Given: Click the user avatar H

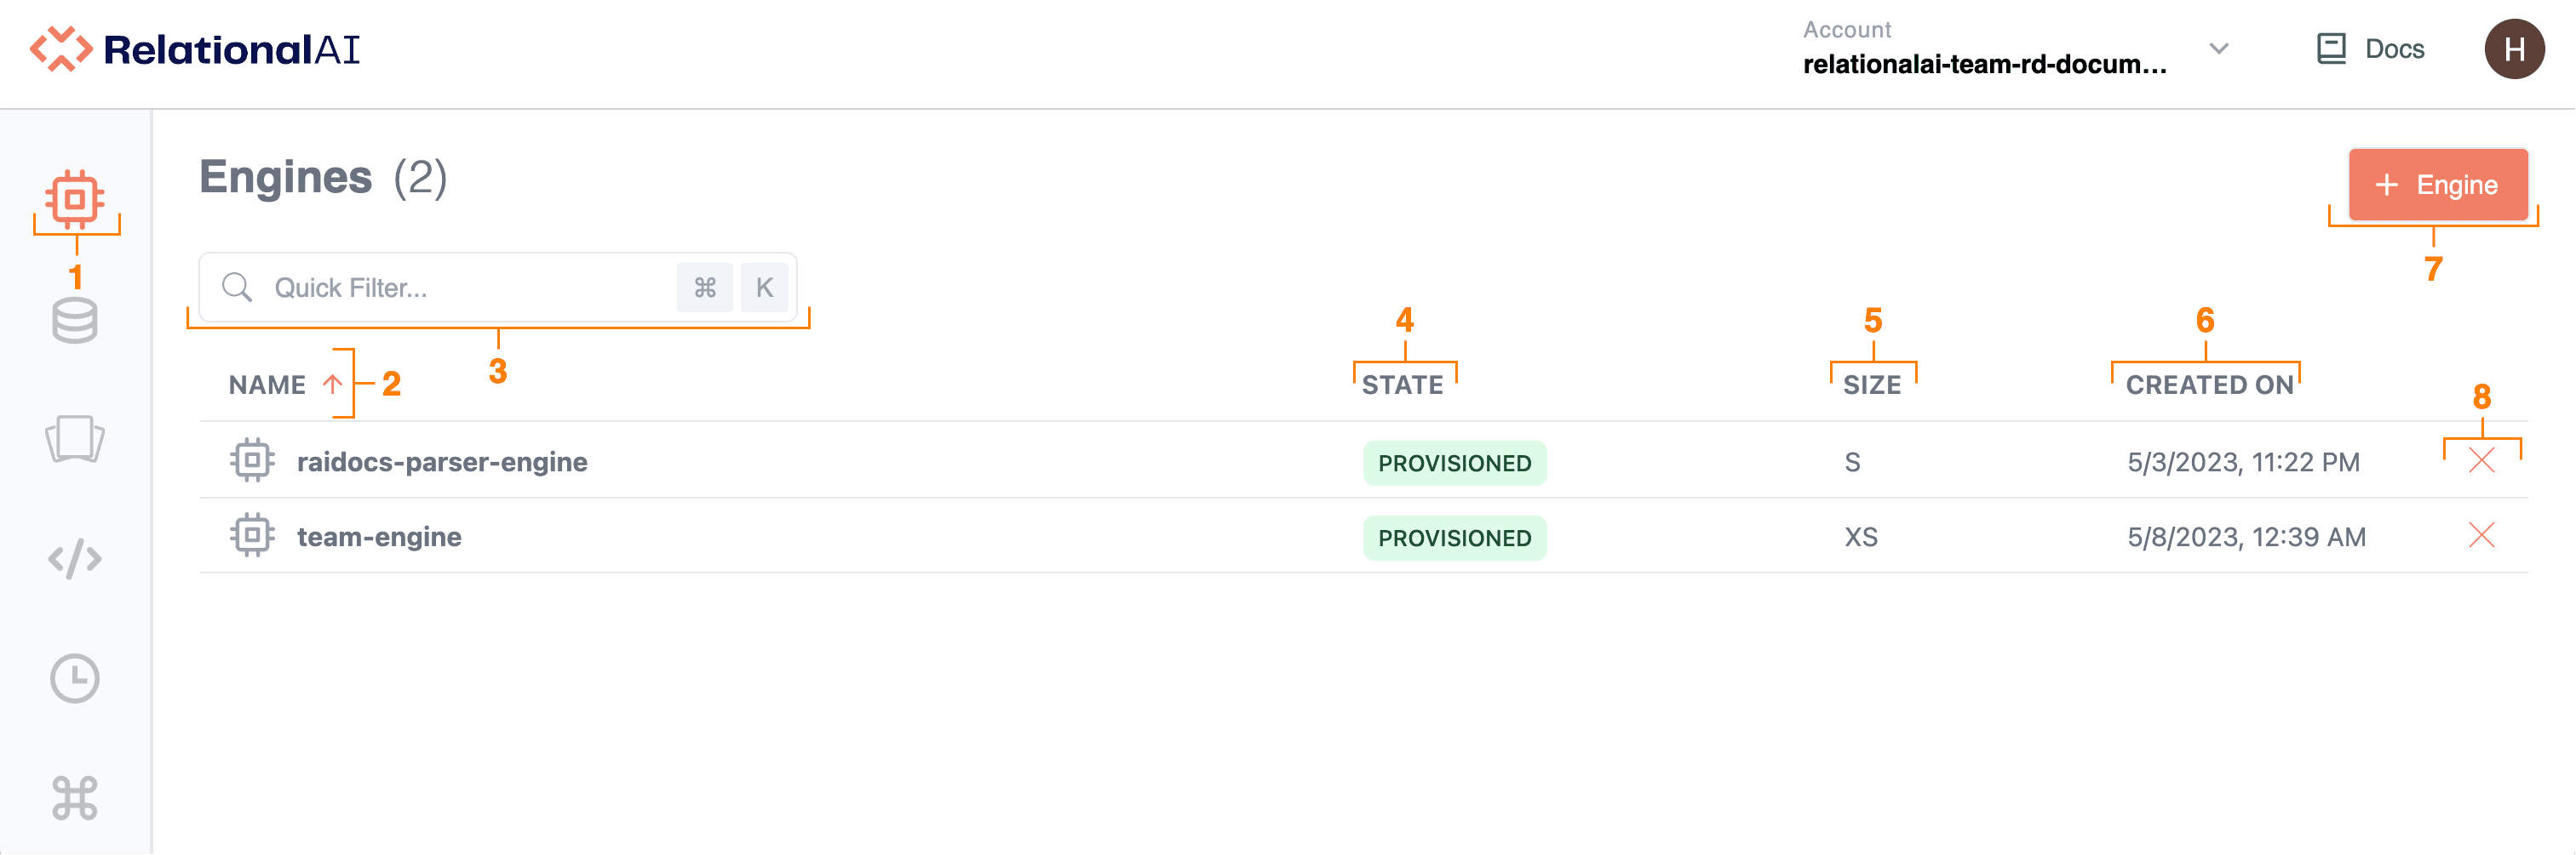Looking at the screenshot, I should [x=2514, y=49].
